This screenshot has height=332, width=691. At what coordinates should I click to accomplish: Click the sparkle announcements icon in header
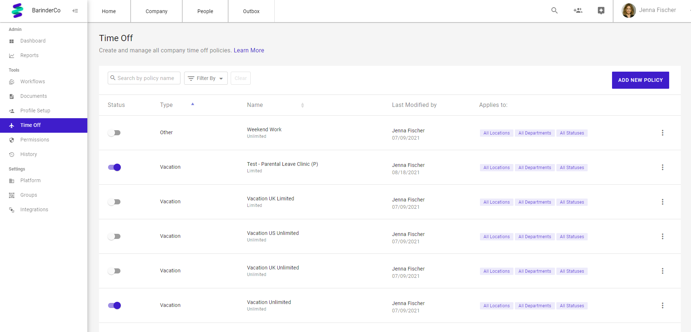click(x=601, y=11)
